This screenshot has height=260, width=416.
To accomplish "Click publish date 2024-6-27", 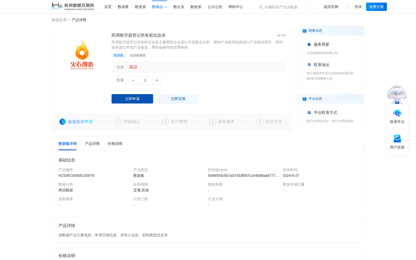I will coord(291,175).
